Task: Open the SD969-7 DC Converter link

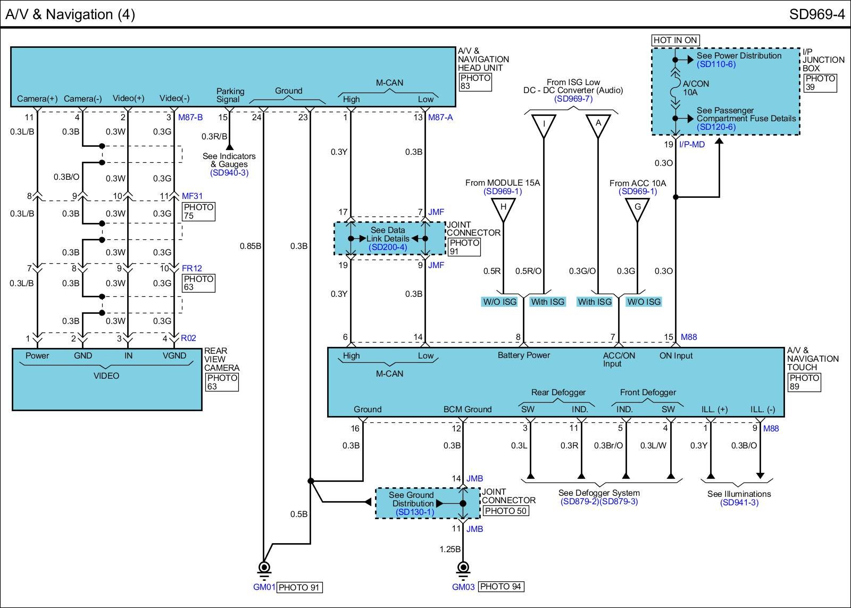Action: (x=573, y=99)
